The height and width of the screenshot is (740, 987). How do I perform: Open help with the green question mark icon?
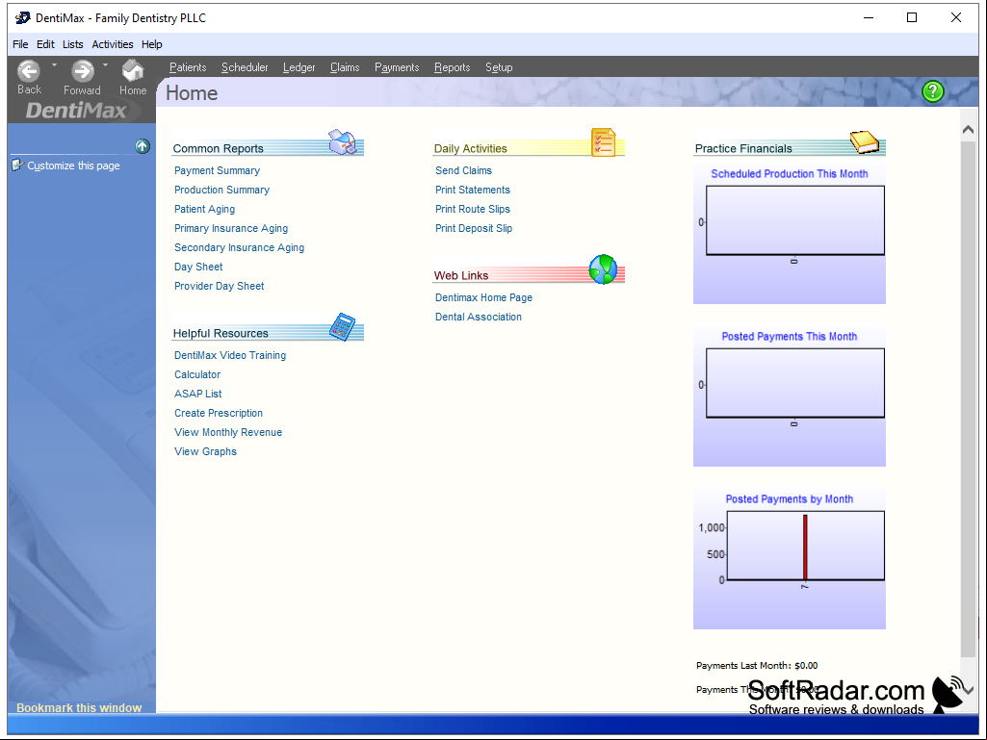tap(932, 91)
